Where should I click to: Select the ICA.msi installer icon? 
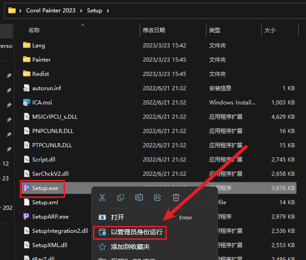click(x=27, y=102)
